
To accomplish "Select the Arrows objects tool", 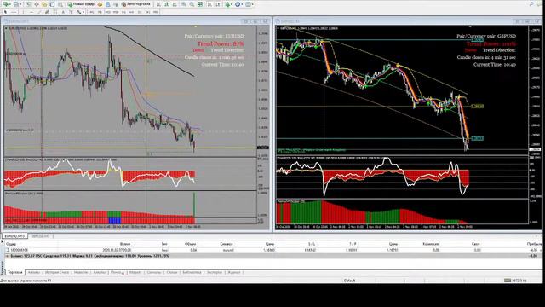I will click(x=79, y=12).
